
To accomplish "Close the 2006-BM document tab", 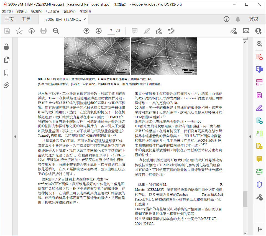I will 85,19.
